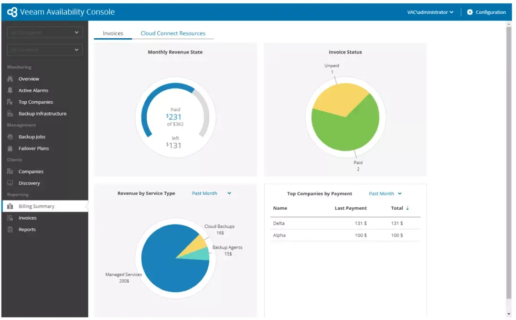Open VAC\administrator user menu
This screenshot has width=516, height=320.
pos(430,12)
